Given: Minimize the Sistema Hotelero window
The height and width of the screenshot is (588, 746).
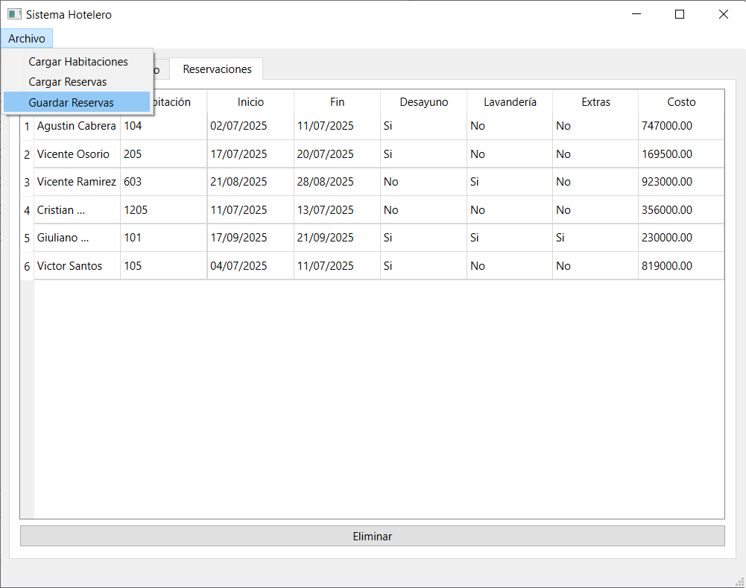Looking at the screenshot, I should coord(636,14).
